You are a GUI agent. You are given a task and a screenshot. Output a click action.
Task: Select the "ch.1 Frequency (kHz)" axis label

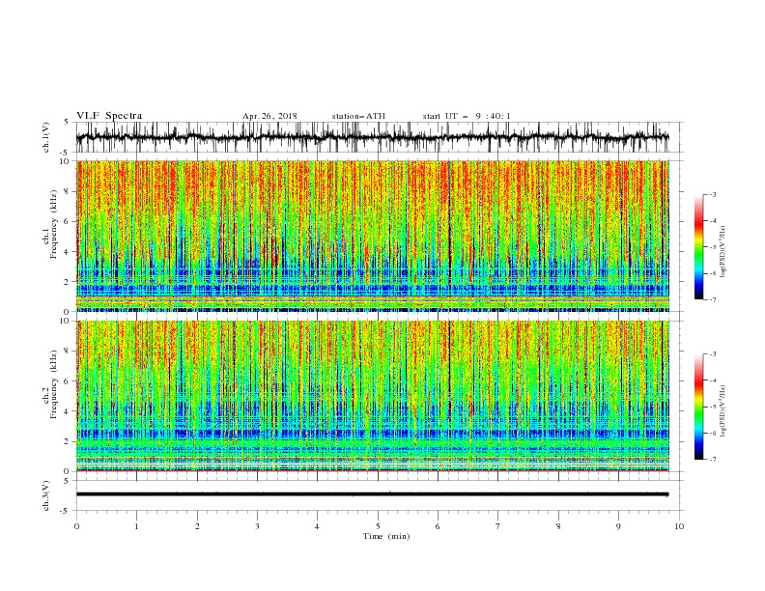coord(50,225)
